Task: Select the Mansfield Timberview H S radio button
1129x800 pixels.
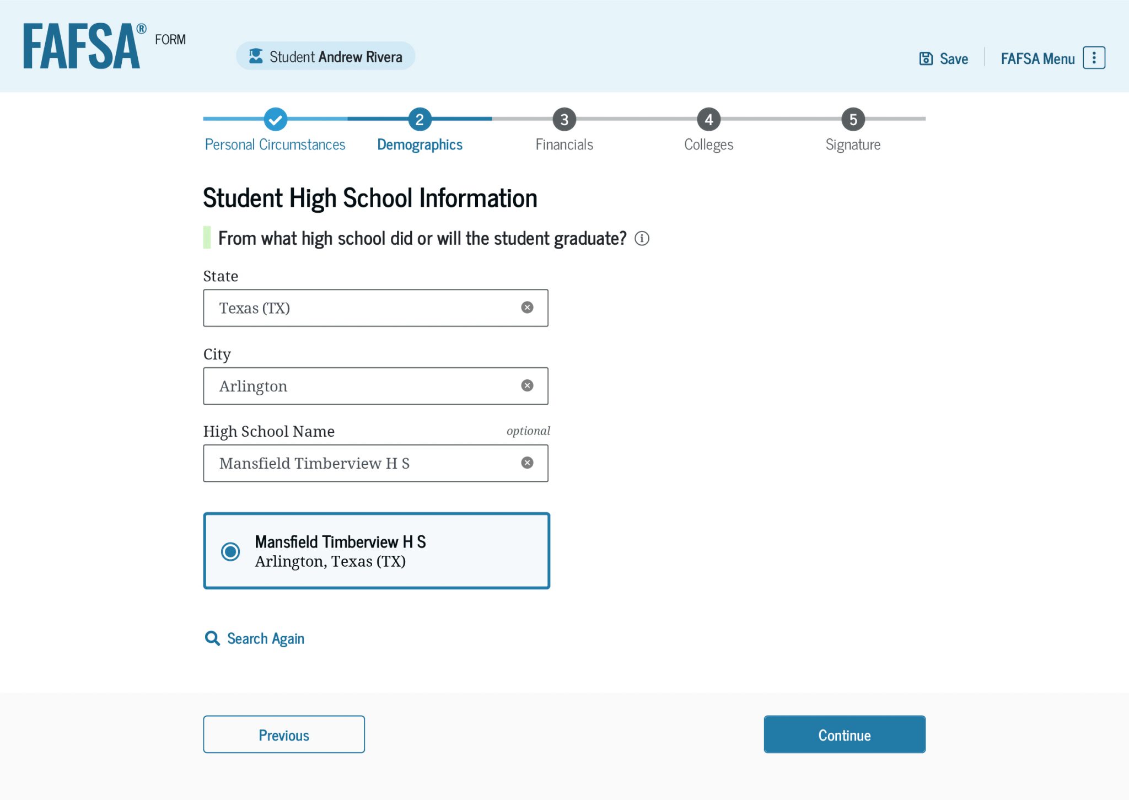Action: [230, 551]
